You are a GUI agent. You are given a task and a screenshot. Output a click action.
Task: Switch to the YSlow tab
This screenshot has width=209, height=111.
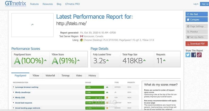tap(36, 75)
